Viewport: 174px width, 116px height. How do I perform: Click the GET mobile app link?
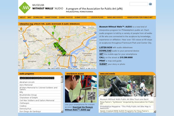pos(101,54)
